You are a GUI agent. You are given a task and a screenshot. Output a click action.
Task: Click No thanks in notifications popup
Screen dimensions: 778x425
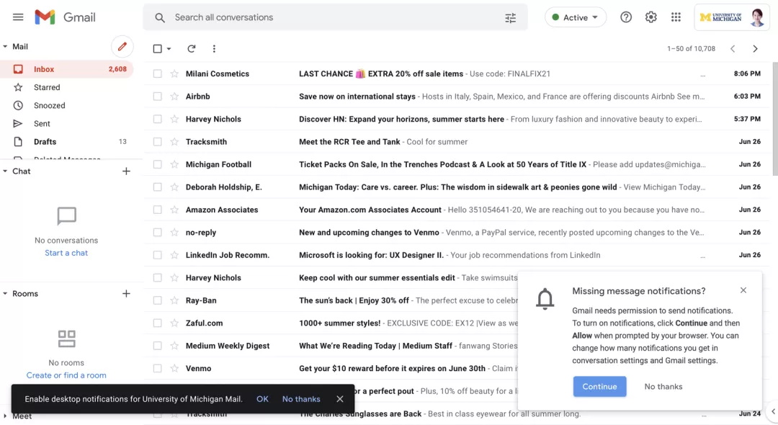point(663,386)
